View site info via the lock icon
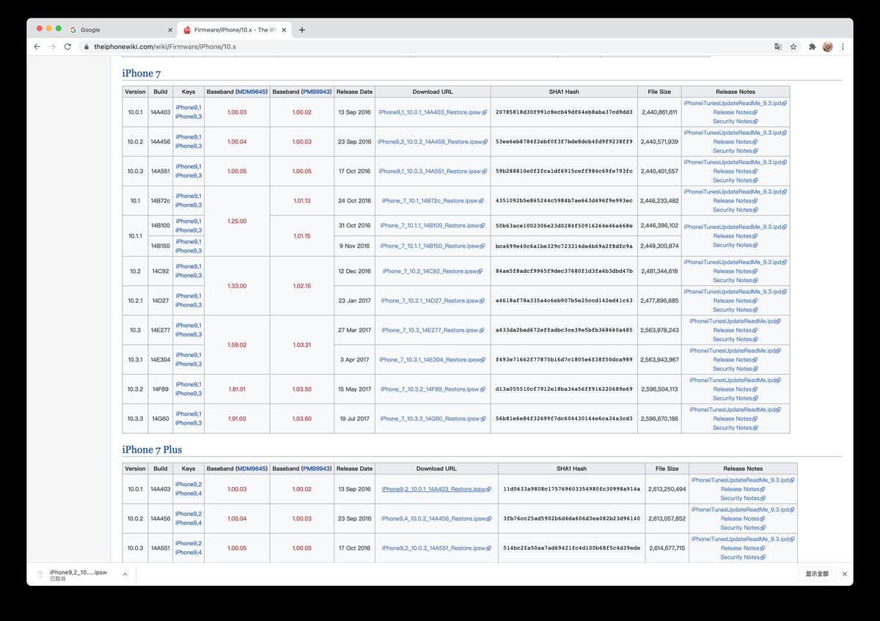This screenshot has height=621, width=880. pos(87,46)
